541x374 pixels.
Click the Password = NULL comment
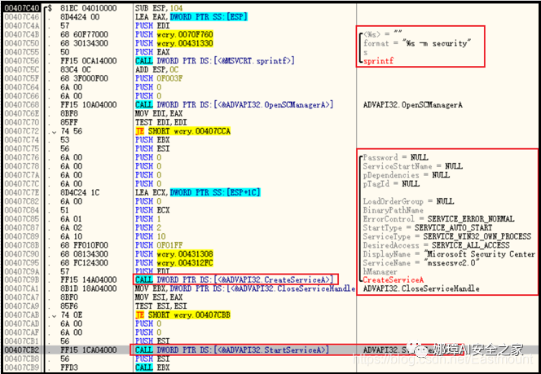(x=396, y=157)
